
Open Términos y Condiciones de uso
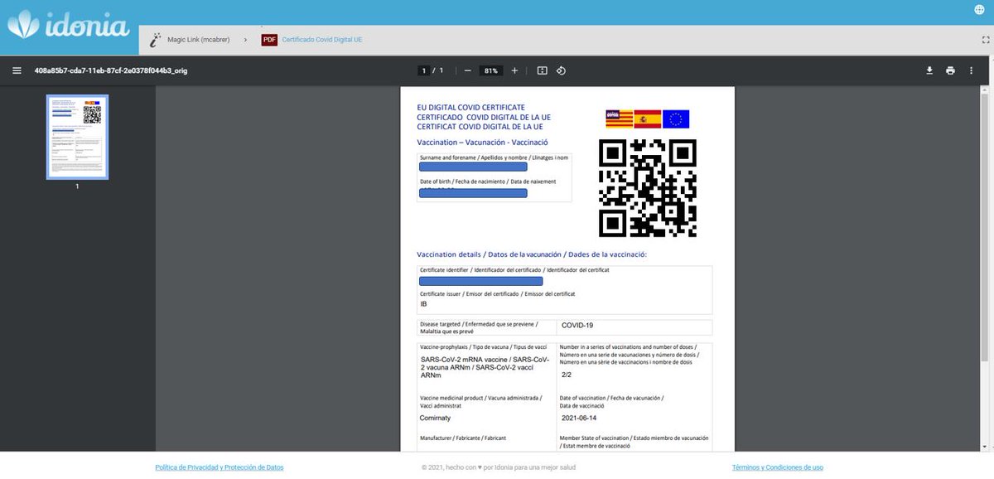(778, 467)
